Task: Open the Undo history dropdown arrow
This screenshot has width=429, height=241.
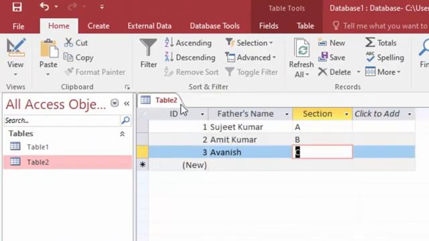Action: tap(56, 7)
